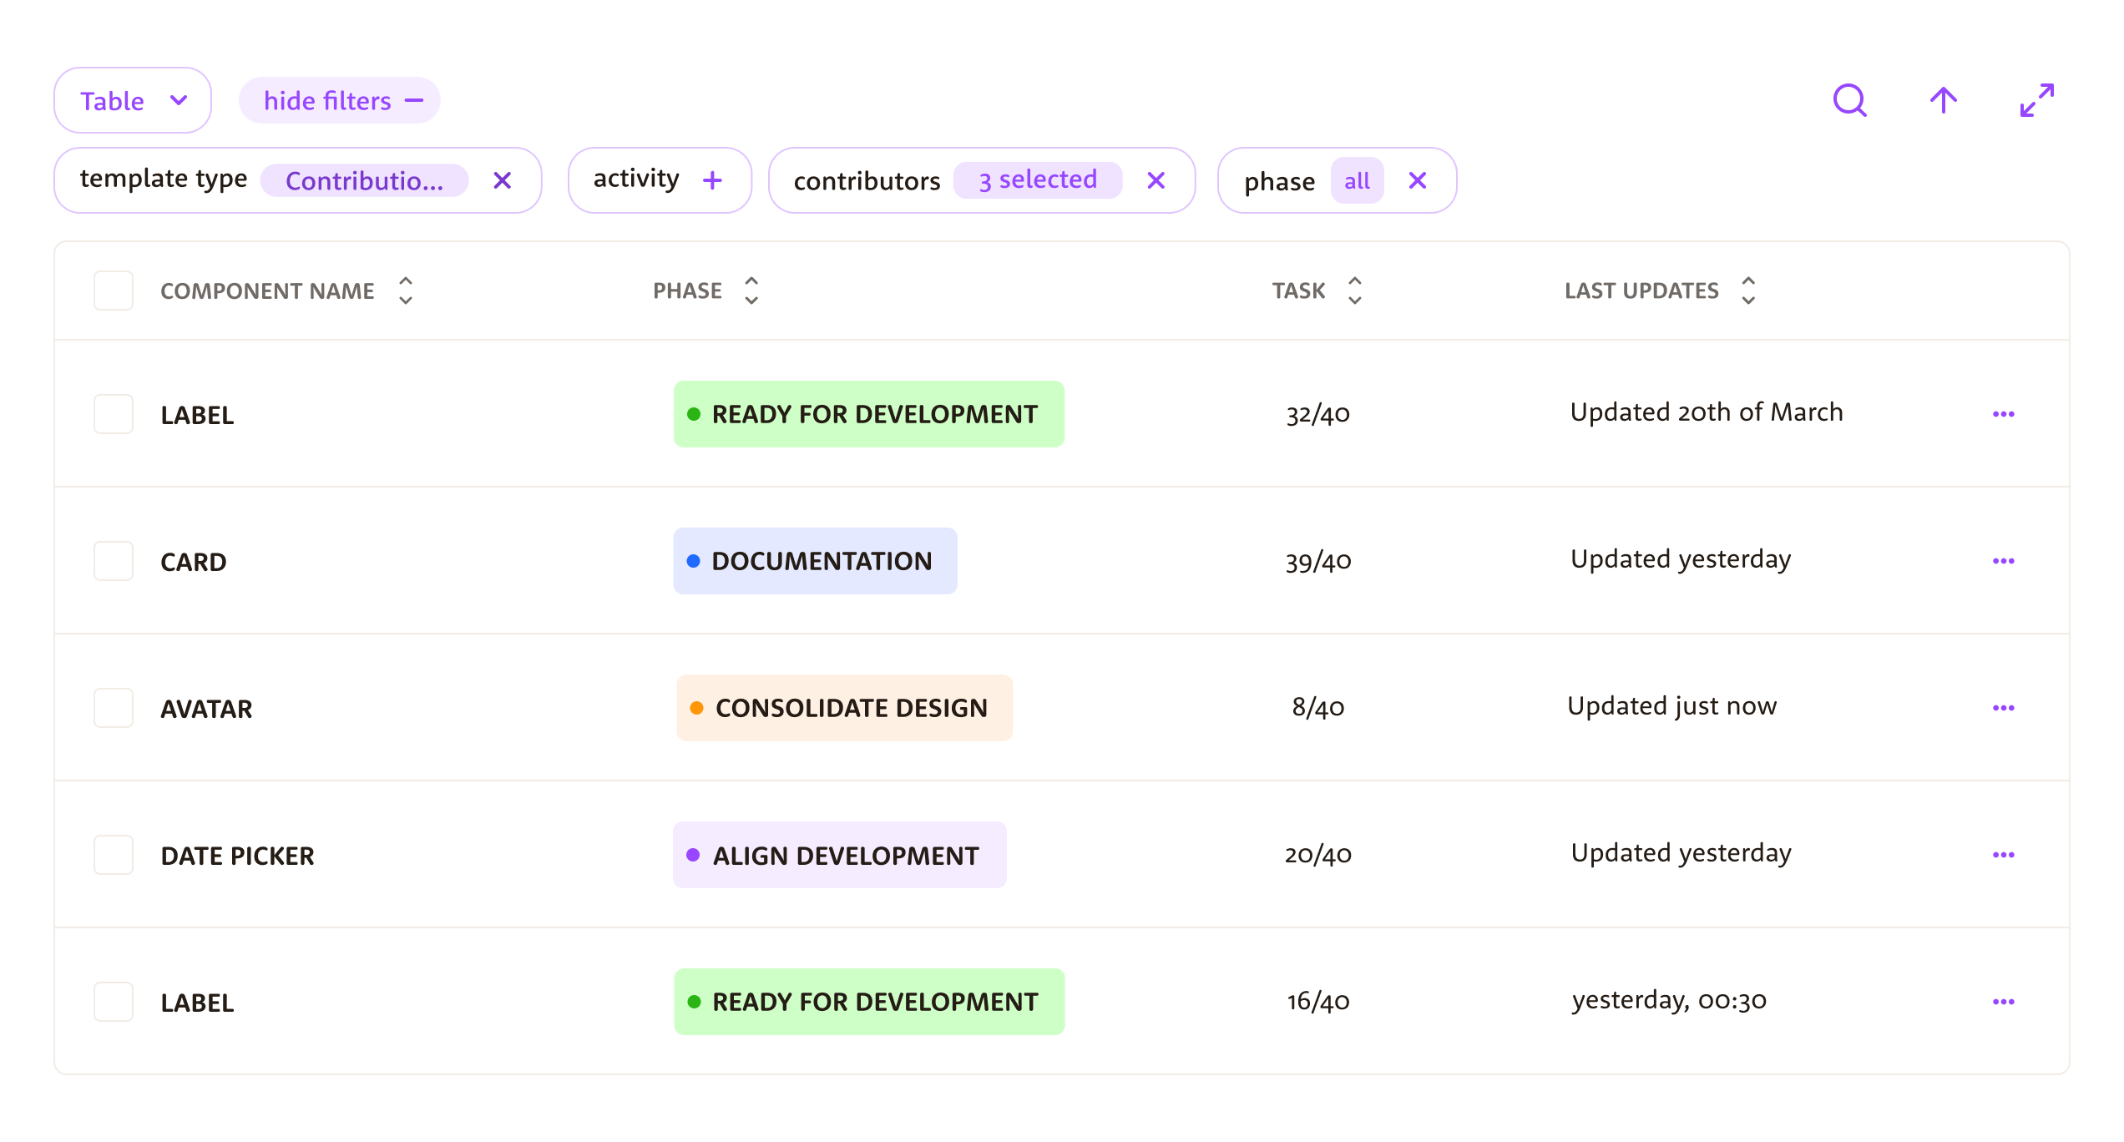This screenshot has height=1142, width=2124.
Task: Open more options for CARD row
Action: pos(2003,561)
